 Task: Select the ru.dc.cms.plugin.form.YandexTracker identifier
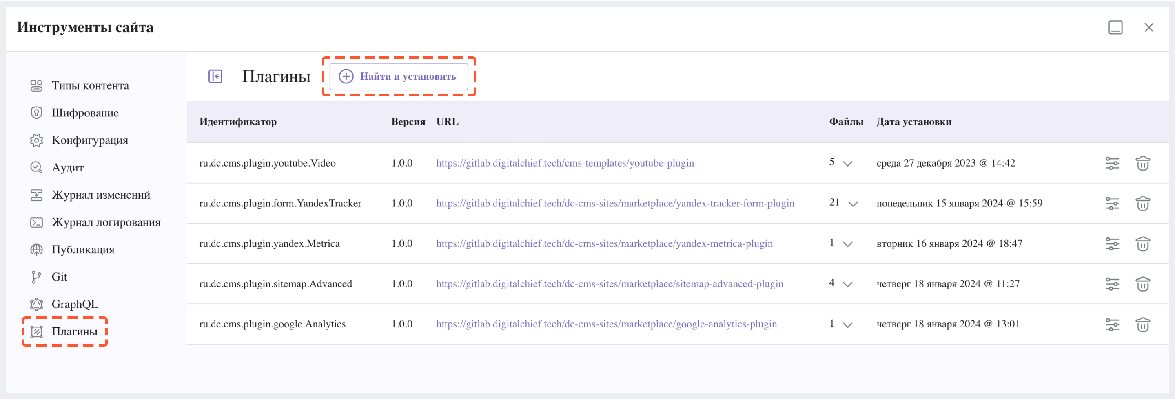(280, 203)
